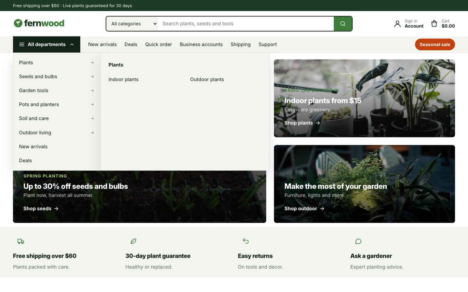The width and height of the screenshot is (468, 292).
Task: Select New arrivals in the departments list
Action: click(x=57, y=147)
